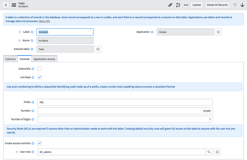Click the User role lookup magnifier
The height and width of the screenshot is (160, 247).
coord(209,152)
